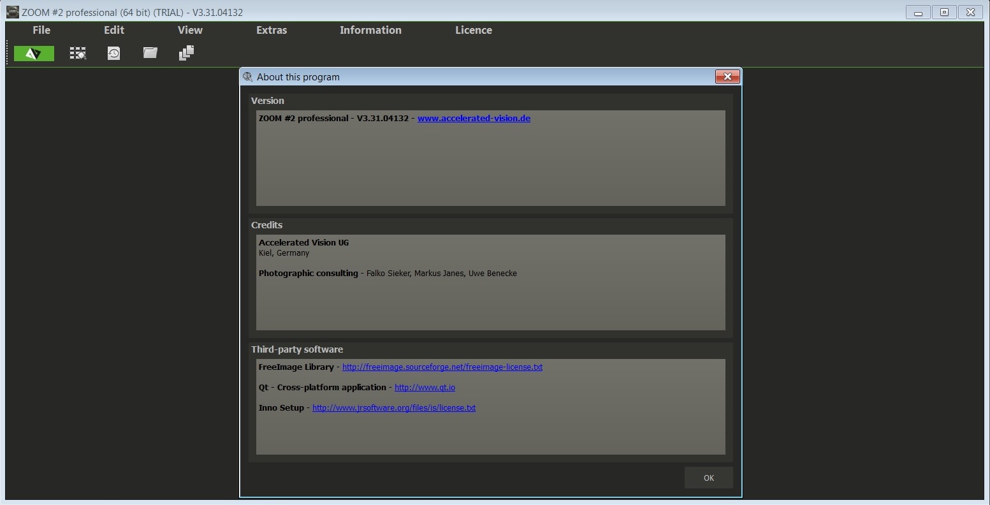Screen dimensions: 990x505
Task: Open the Licence menu
Action: pyautogui.click(x=474, y=30)
